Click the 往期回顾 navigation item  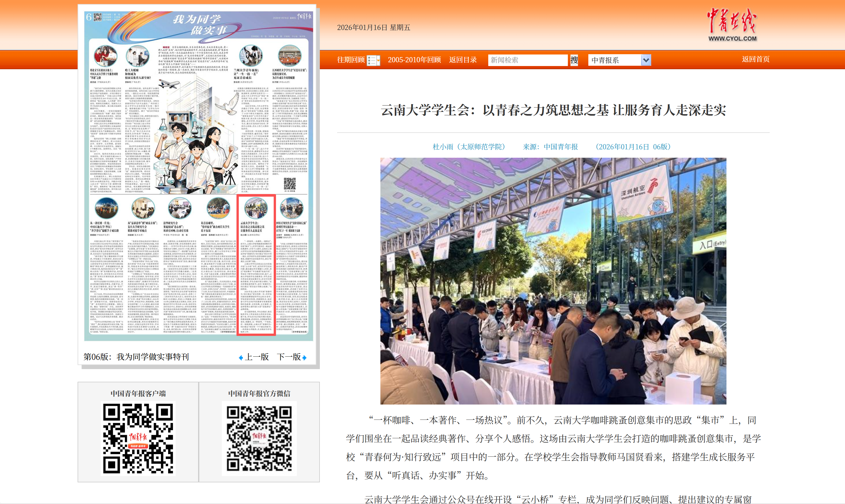coord(350,60)
